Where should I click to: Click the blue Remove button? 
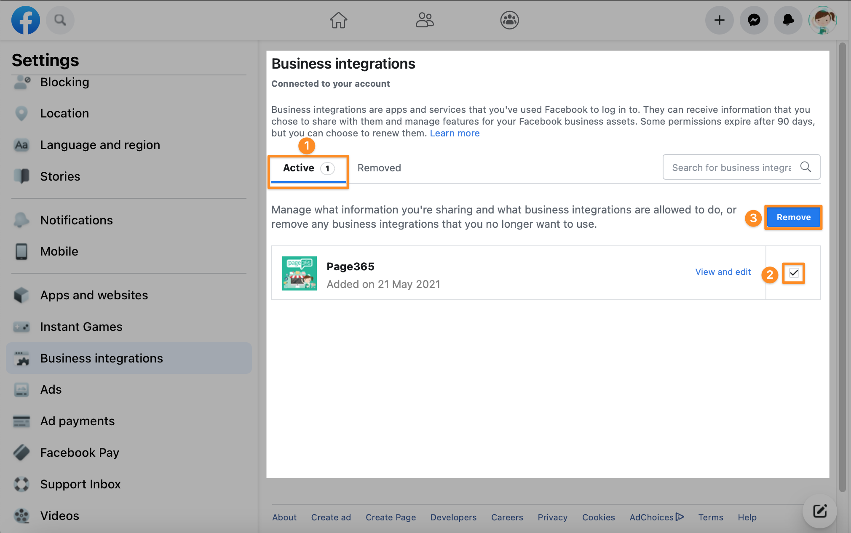(x=793, y=217)
